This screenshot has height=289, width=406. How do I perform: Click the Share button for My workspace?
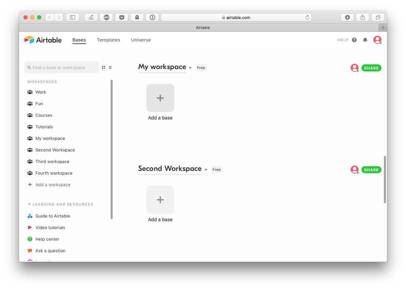coord(371,68)
